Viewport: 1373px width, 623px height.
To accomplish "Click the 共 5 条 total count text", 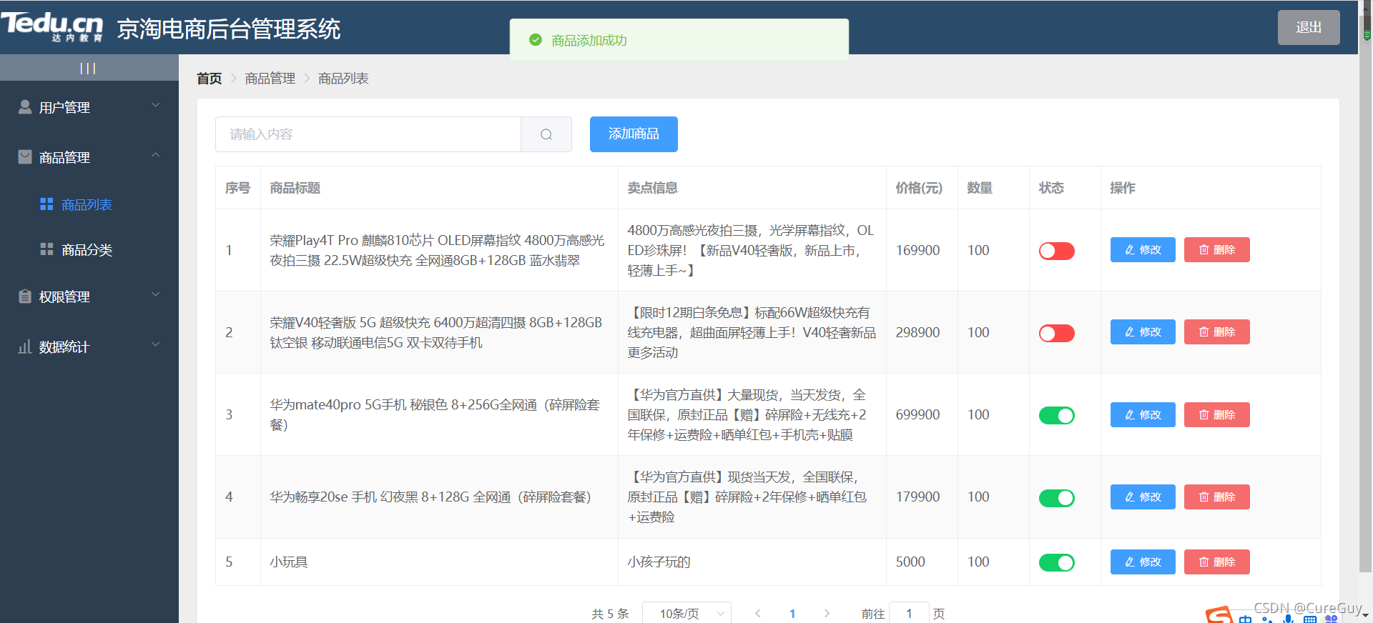I will [611, 614].
